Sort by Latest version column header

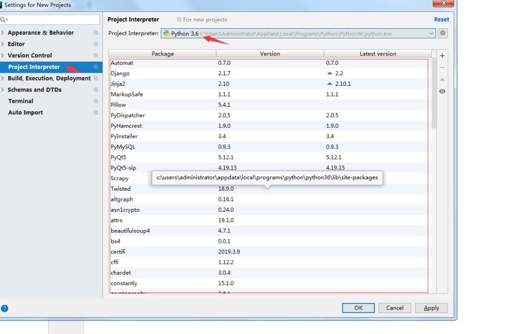click(378, 54)
